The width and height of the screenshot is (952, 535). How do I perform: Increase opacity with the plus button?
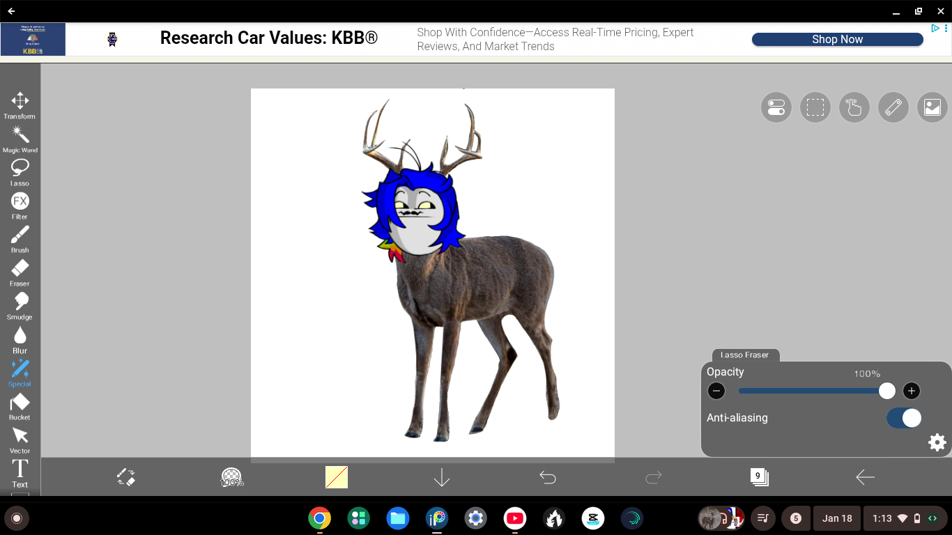pos(911,391)
